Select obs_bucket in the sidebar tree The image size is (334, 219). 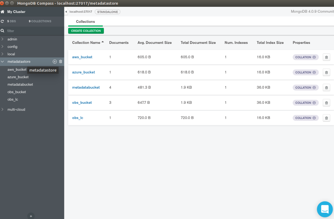pos(17,92)
